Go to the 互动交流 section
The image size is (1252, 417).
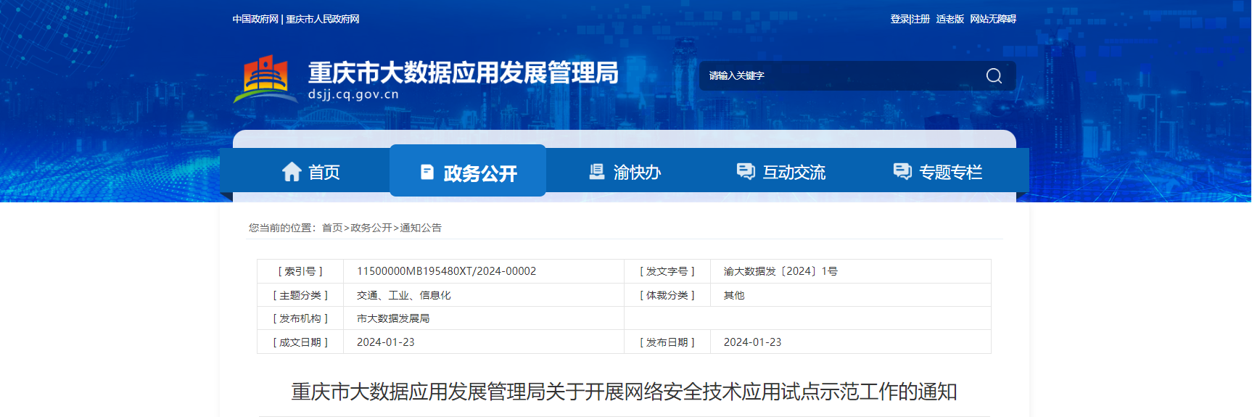(x=794, y=173)
